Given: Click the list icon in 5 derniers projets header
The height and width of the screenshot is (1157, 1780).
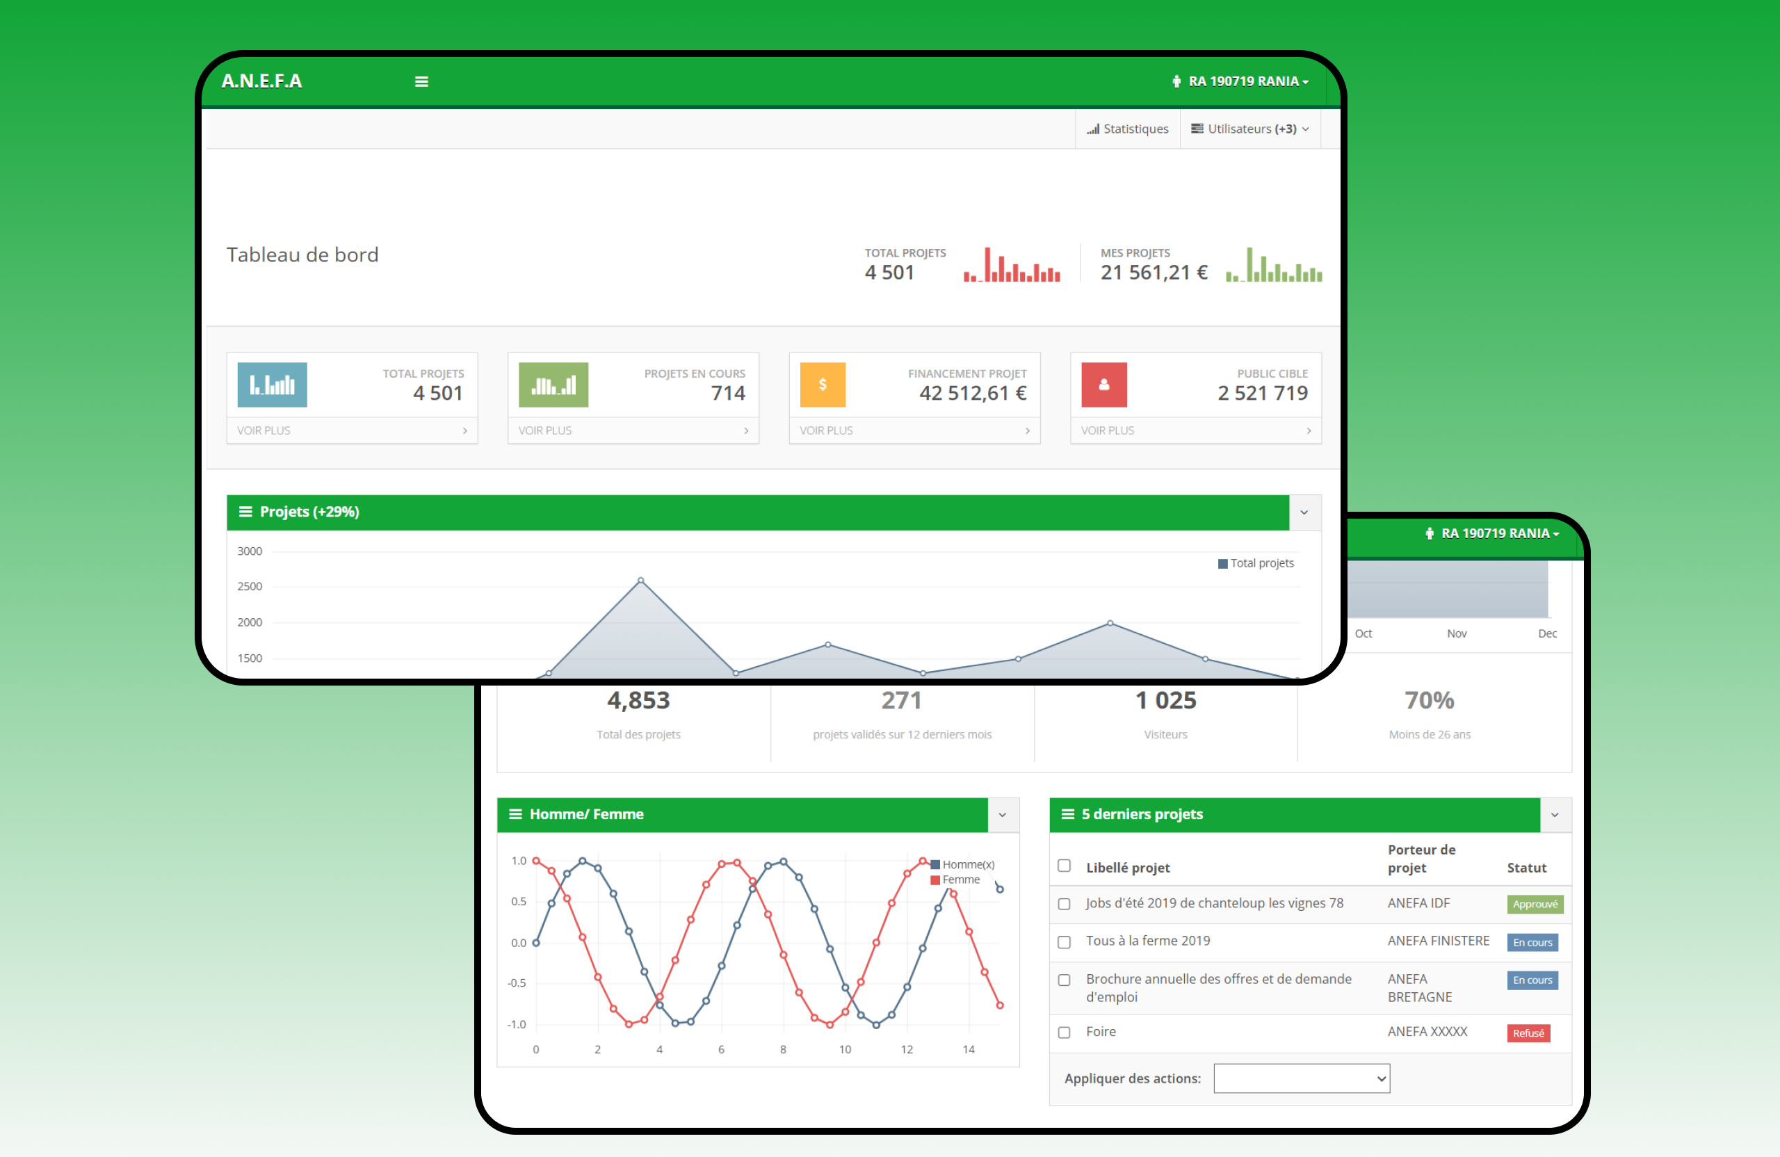Looking at the screenshot, I should [1067, 814].
